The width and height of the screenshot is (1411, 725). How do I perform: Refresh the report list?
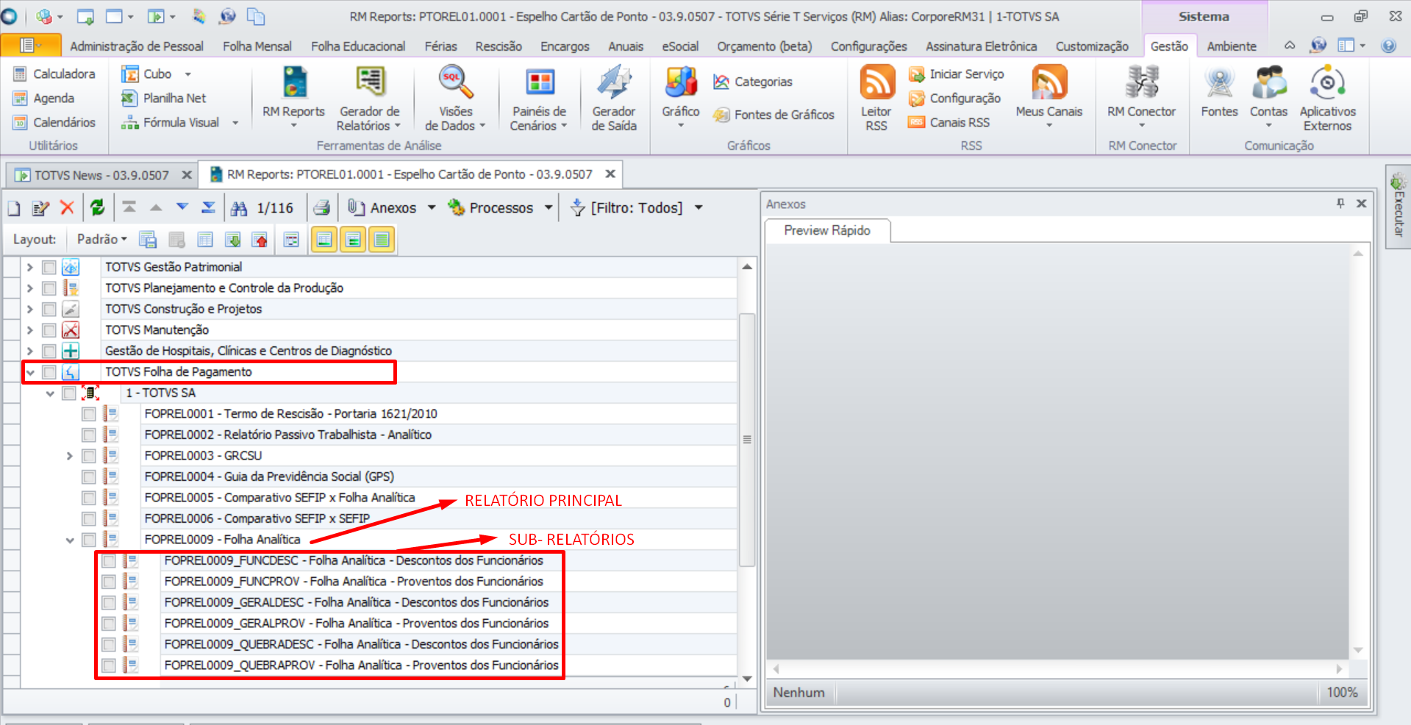pos(98,208)
